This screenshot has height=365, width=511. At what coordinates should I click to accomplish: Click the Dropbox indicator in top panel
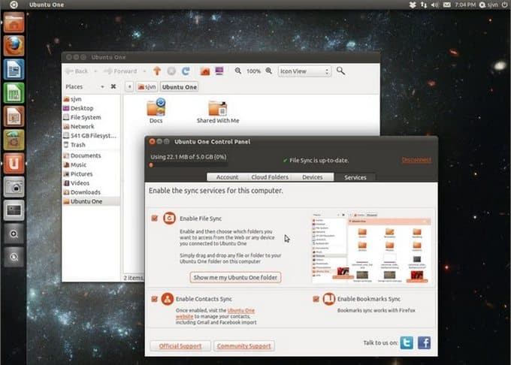413,5
